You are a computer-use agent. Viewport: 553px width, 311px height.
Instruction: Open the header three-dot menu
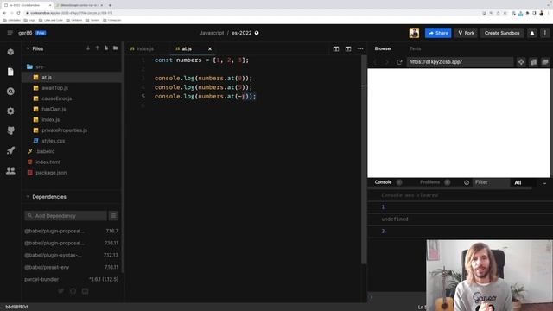tap(545, 33)
